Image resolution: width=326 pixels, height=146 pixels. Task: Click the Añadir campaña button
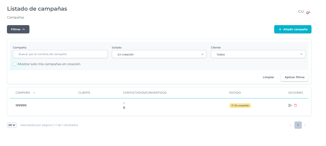tap(293, 29)
